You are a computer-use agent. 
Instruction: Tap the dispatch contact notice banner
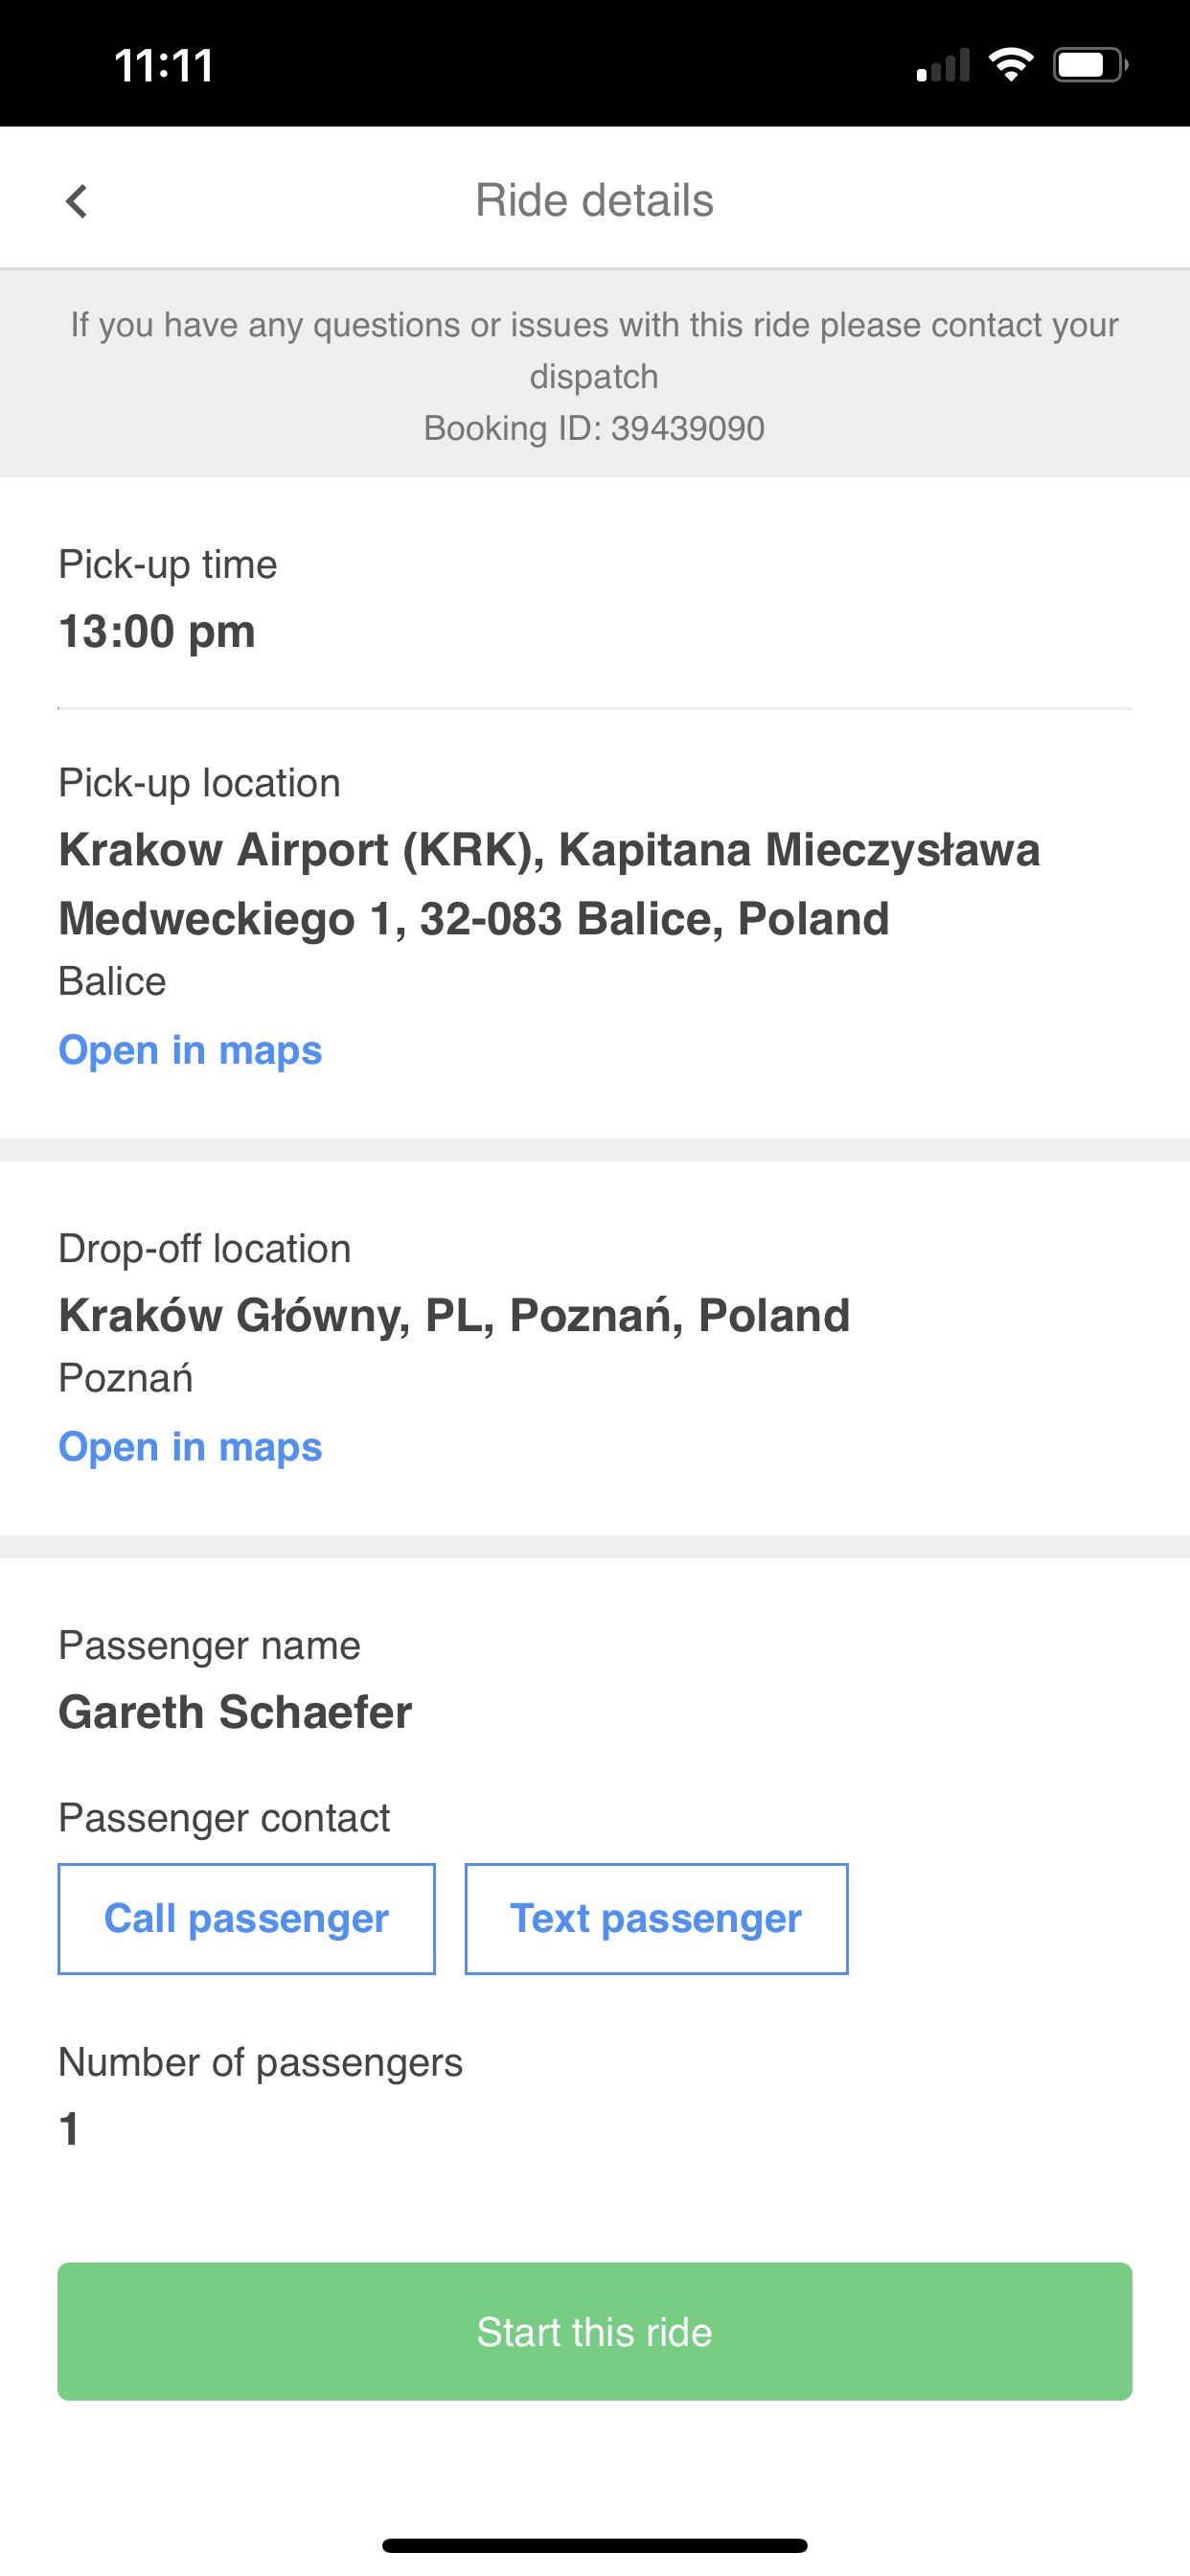[595, 374]
